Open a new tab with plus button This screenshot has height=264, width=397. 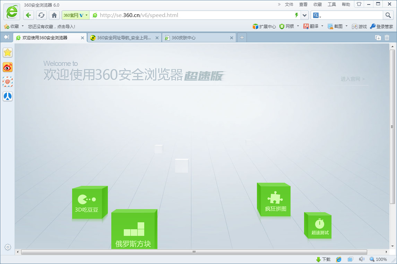point(242,38)
